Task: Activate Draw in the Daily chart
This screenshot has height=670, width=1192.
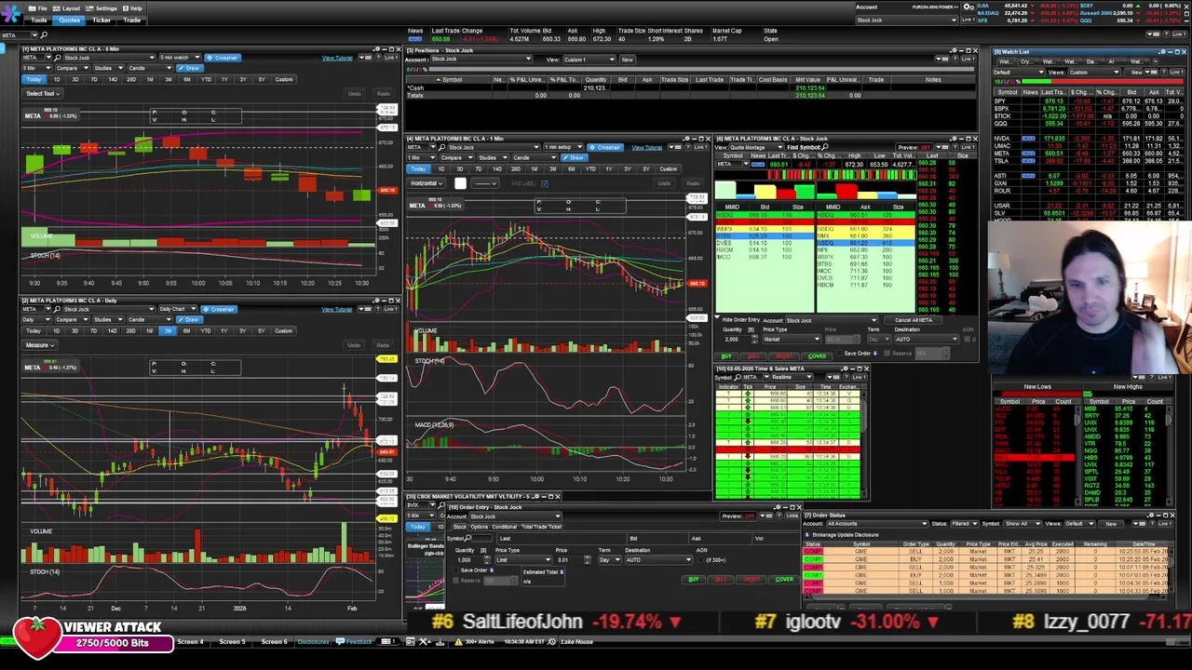Action: [x=190, y=319]
